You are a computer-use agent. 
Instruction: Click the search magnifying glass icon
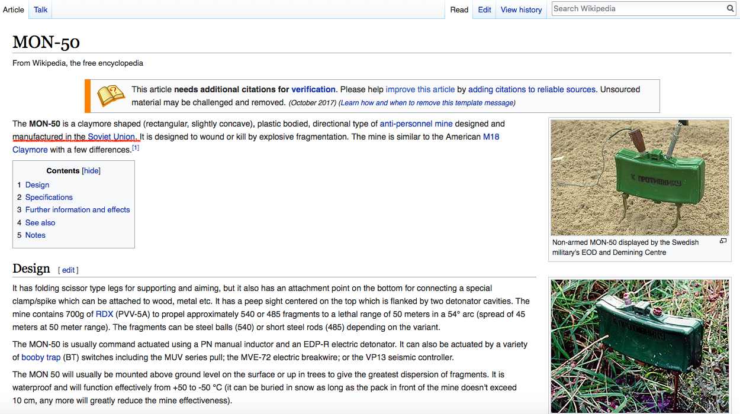pyautogui.click(x=731, y=9)
